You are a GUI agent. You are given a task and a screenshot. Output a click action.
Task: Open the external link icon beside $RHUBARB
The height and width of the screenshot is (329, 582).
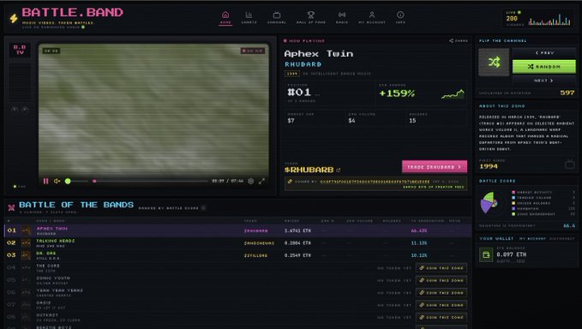coord(338,170)
